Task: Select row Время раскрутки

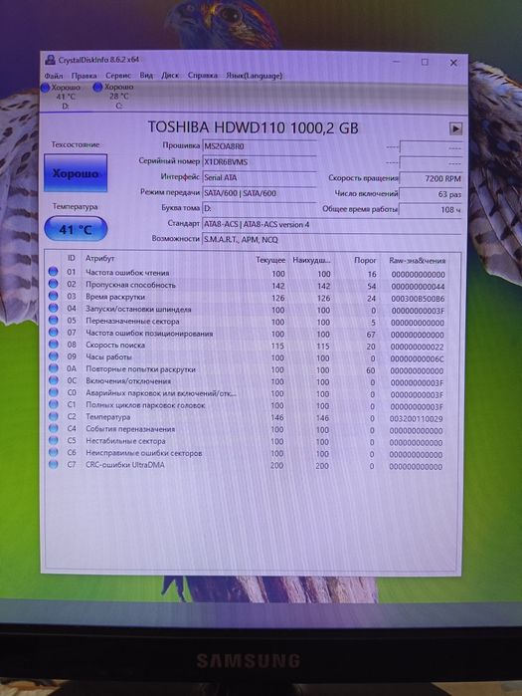Action: 253,298
